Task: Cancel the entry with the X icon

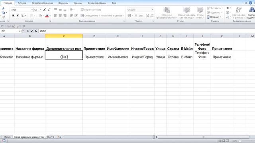Action: click(27, 31)
